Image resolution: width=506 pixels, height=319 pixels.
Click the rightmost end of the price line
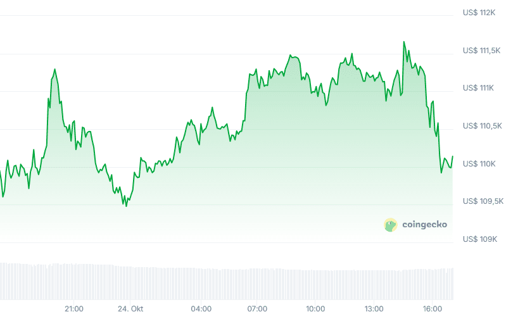453,156
